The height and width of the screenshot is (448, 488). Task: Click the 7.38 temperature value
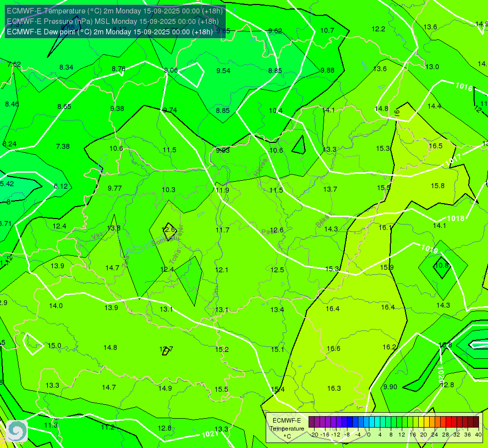click(x=63, y=146)
